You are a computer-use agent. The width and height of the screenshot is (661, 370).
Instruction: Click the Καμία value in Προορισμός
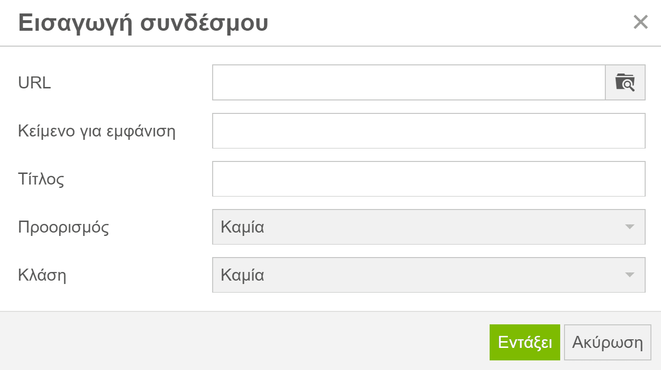pyautogui.click(x=242, y=227)
